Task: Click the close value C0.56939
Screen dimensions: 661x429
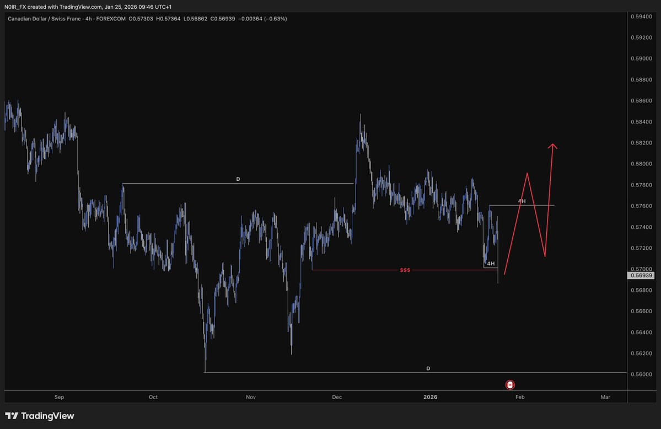Action: point(223,19)
